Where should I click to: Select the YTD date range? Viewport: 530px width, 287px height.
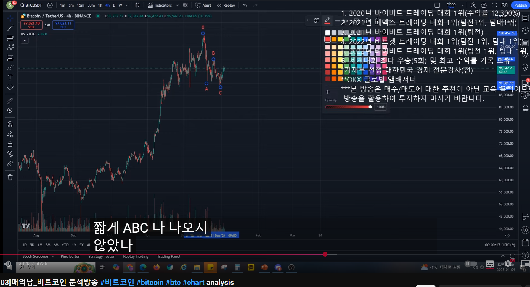click(x=65, y=245)
